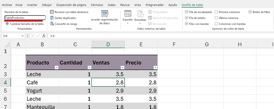
Task: Toggle Columnas con bandas checkbox
Action: (216, 24)
